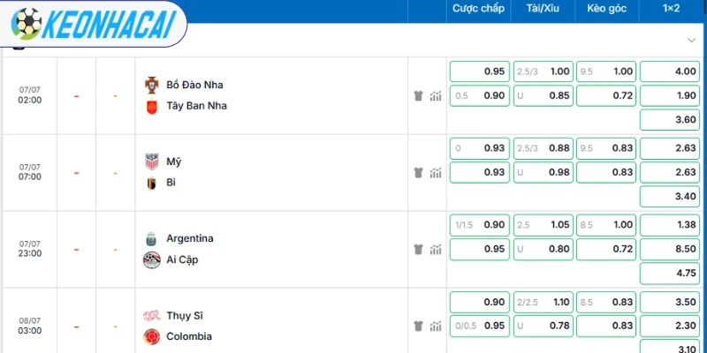Open stats chart icon for Mỹ vs Bỉ
This screenshot has width=707, height=353.
[x=436, y=172]
